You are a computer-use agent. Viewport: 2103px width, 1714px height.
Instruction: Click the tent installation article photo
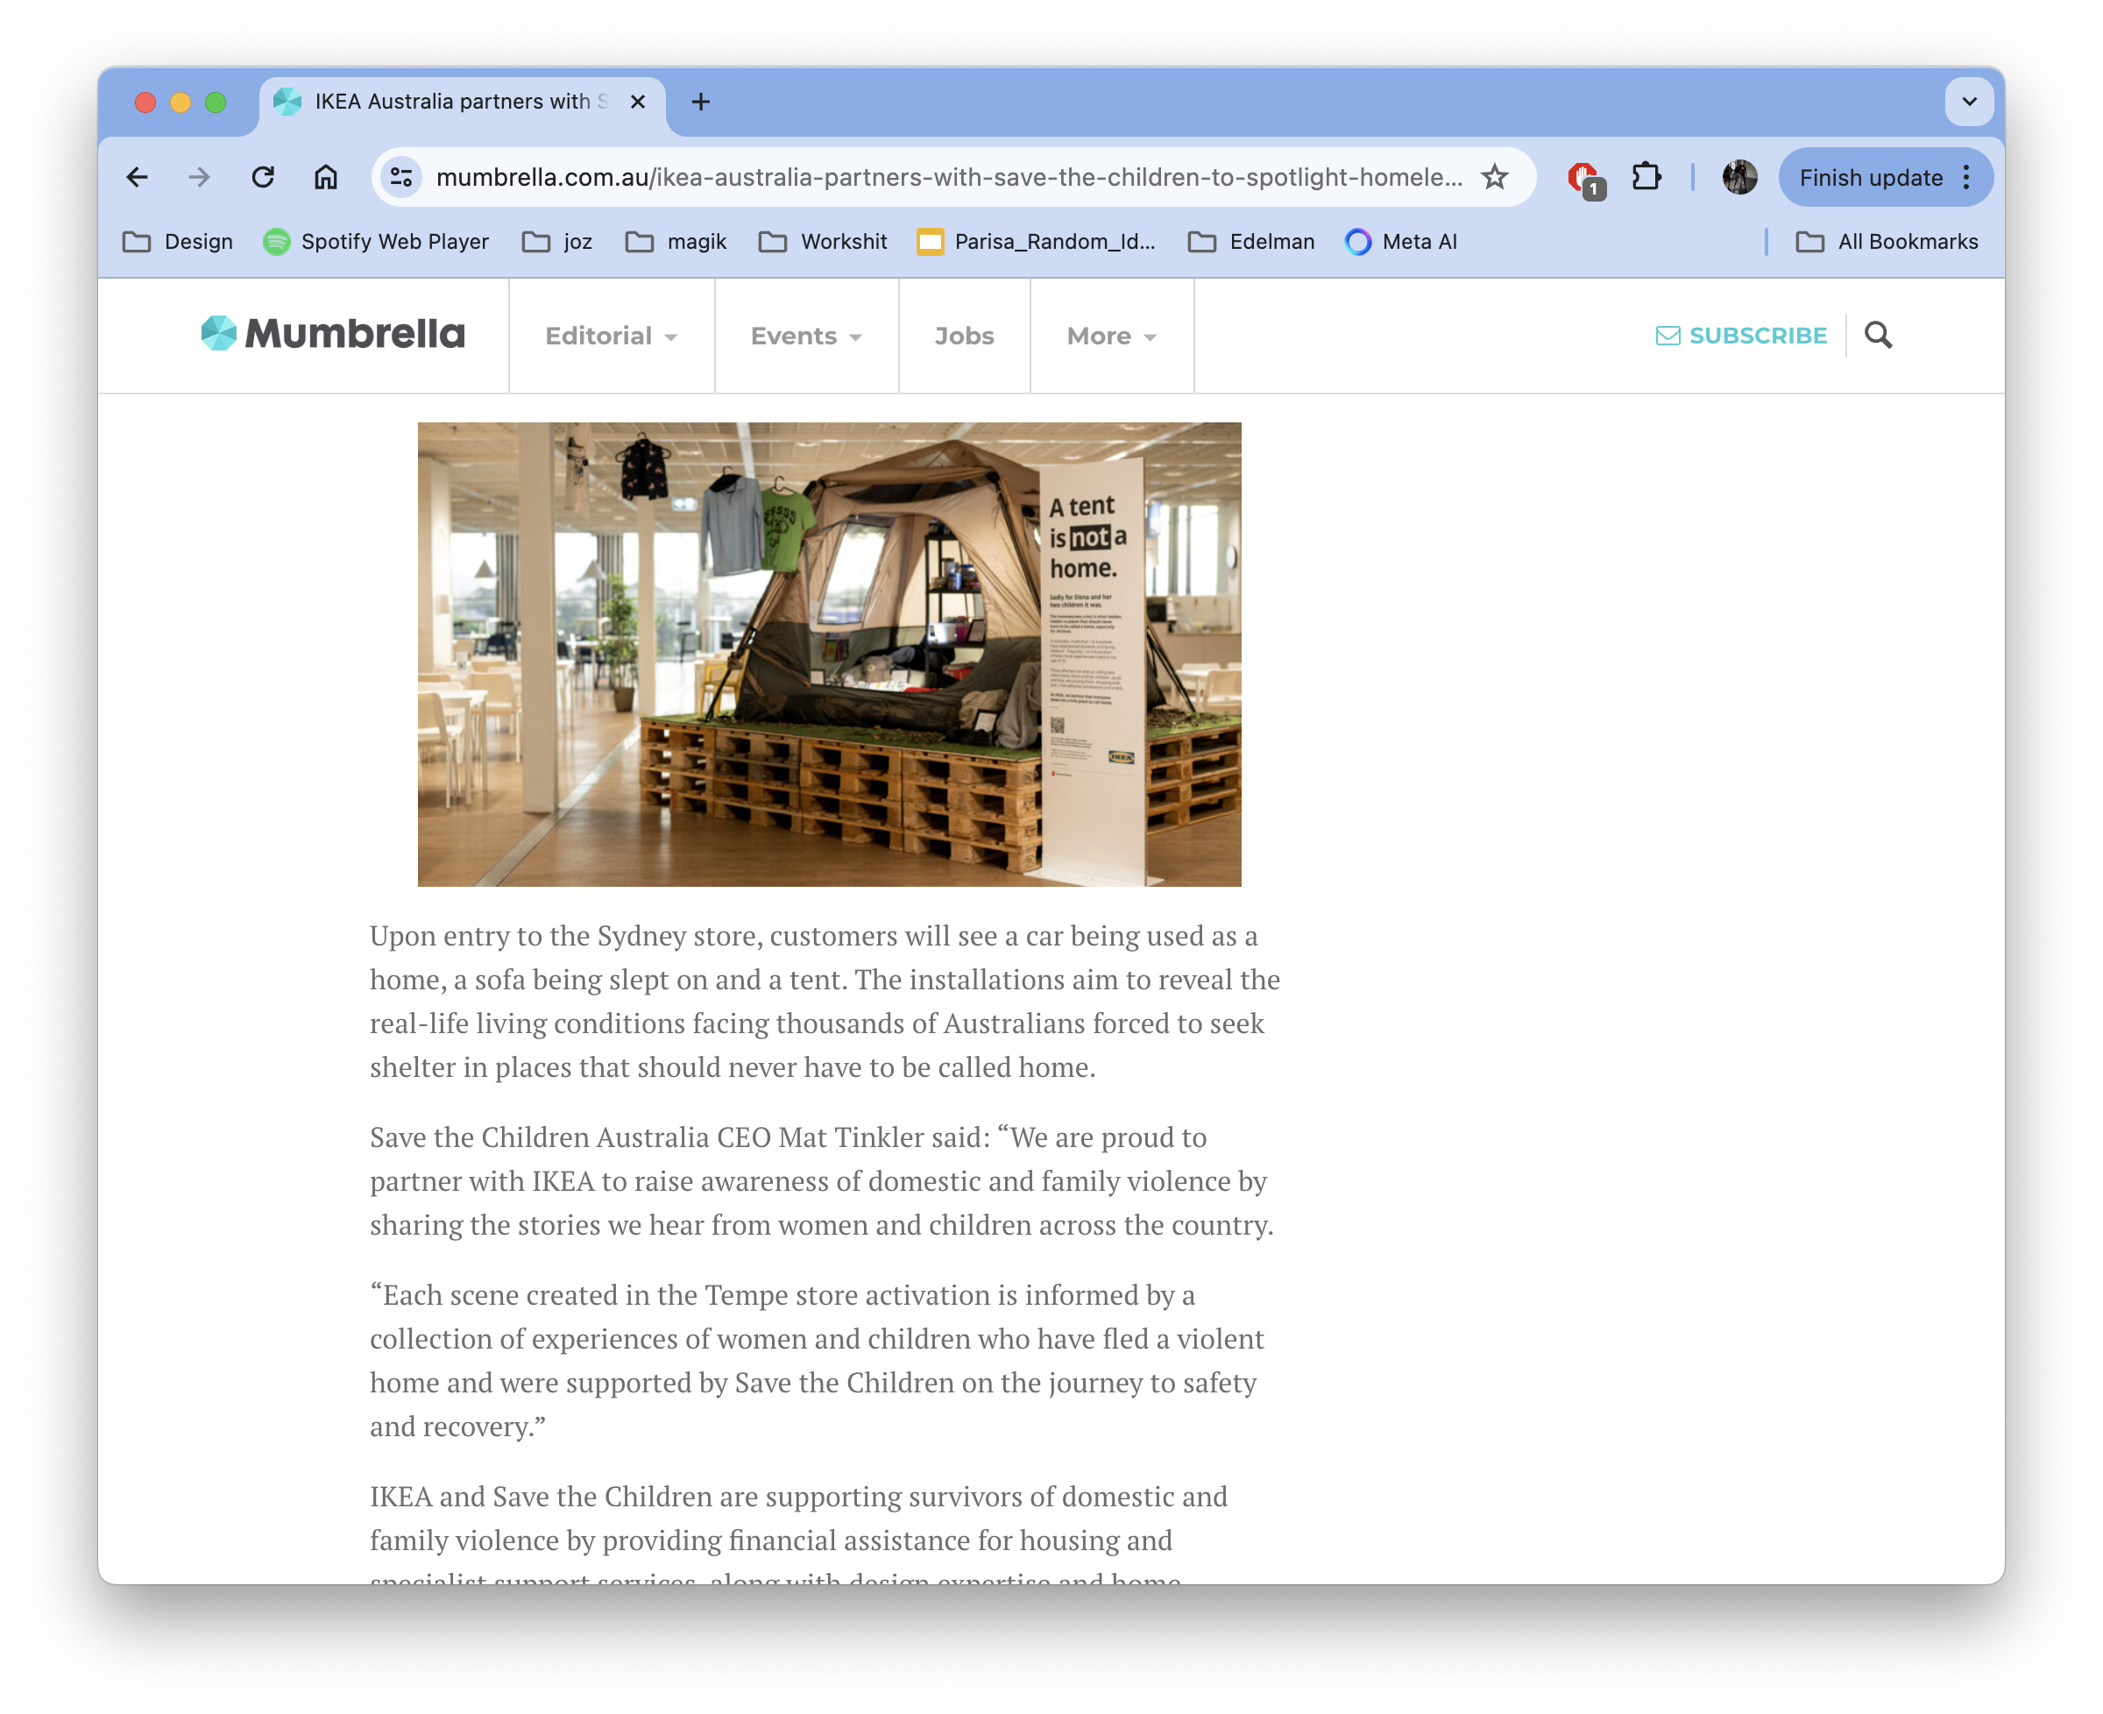click(x=829, y=654)
